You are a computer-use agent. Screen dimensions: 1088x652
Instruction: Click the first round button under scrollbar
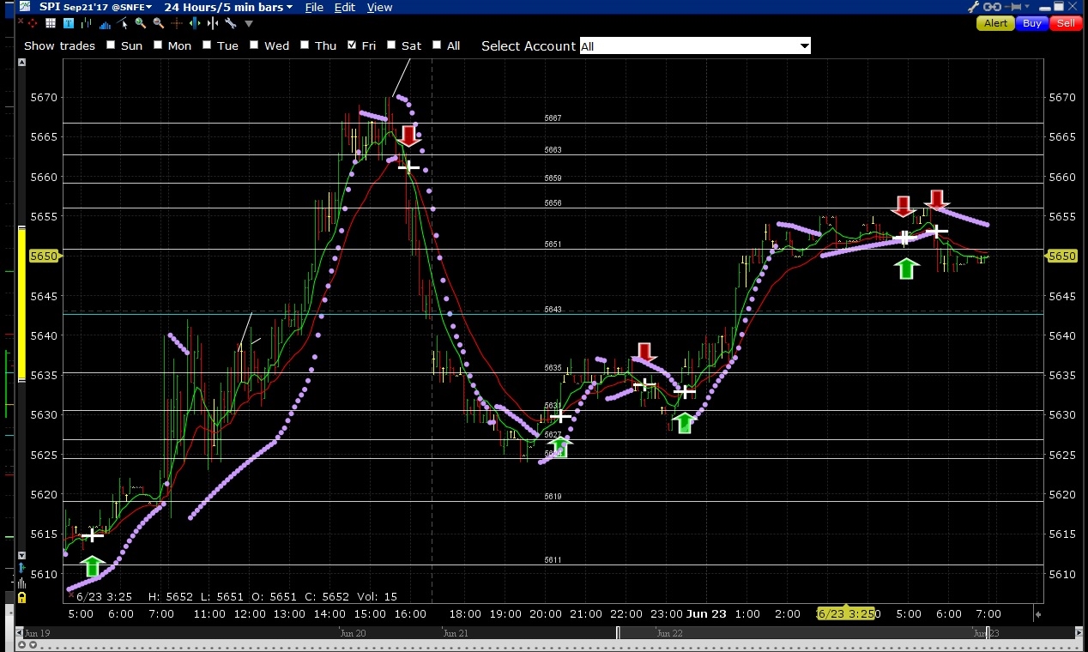(21, 644)
